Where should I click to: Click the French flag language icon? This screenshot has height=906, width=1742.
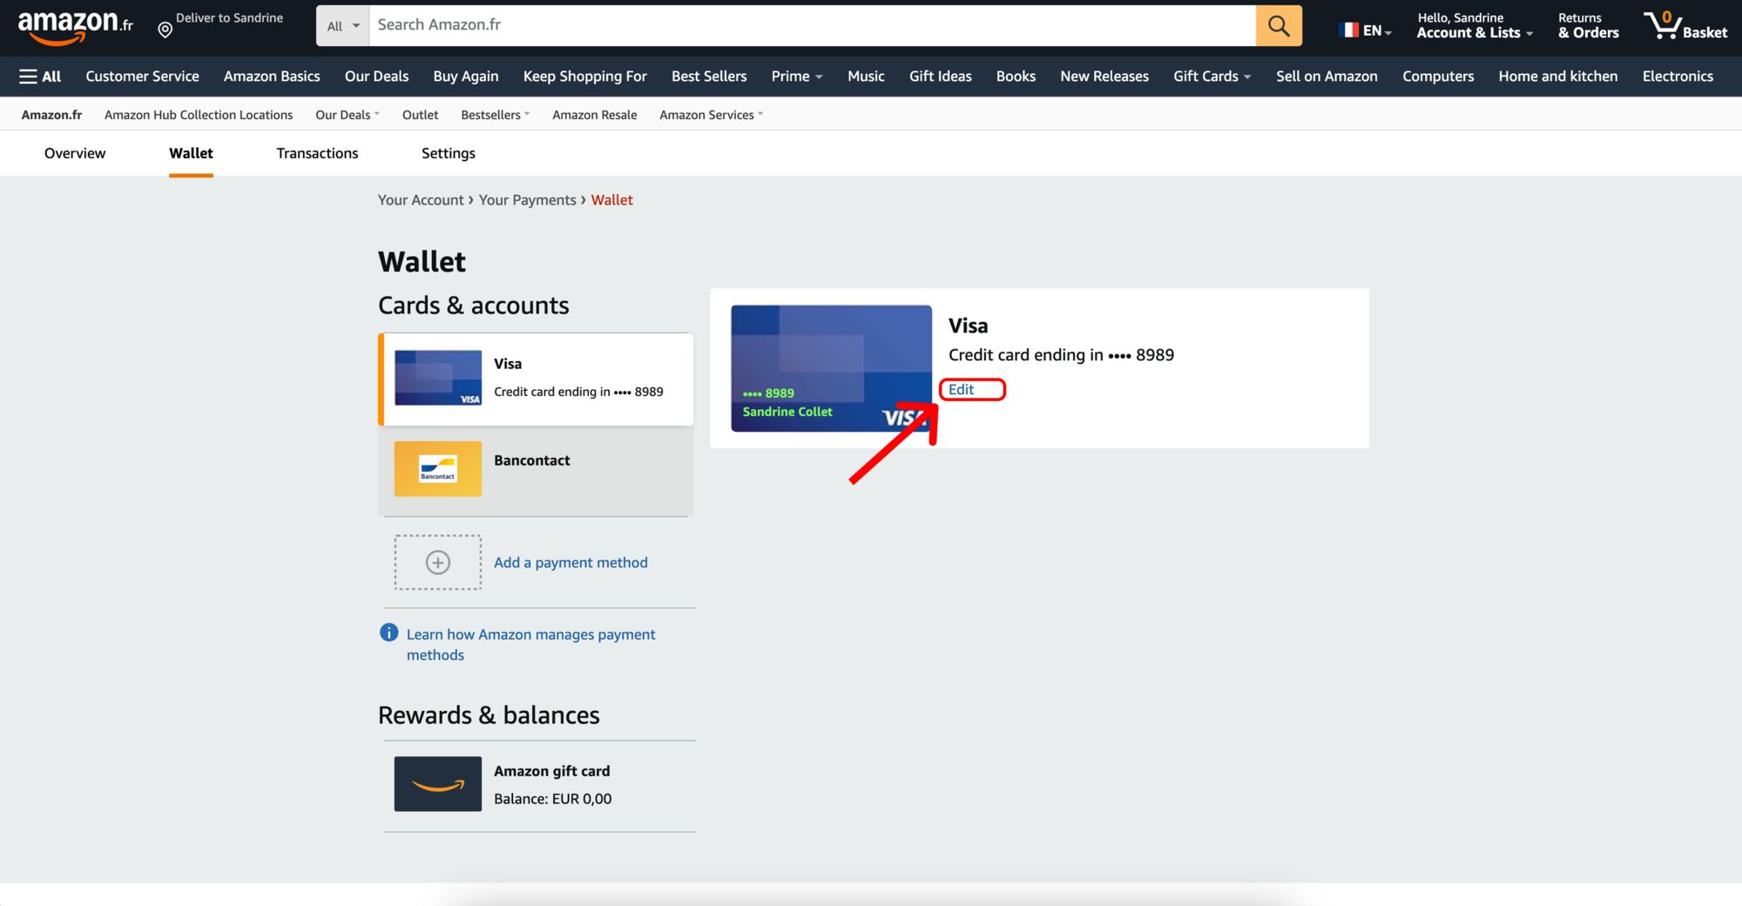click(1349, 30)
